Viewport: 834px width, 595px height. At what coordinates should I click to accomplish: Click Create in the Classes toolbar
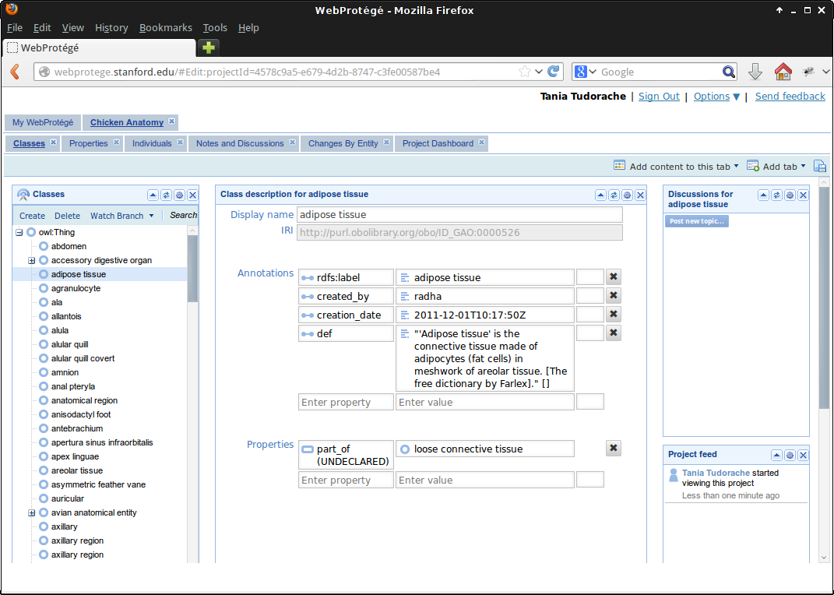(x=33, y=216)
